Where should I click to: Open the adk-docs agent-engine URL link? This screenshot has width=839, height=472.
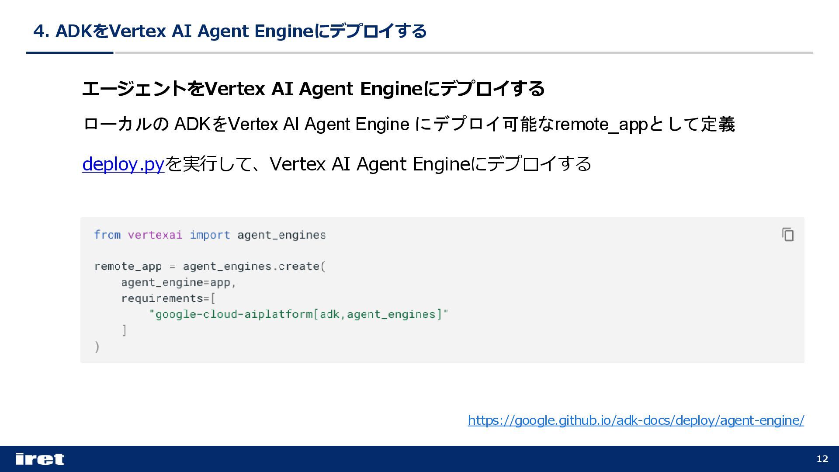(x=636, y=420)
